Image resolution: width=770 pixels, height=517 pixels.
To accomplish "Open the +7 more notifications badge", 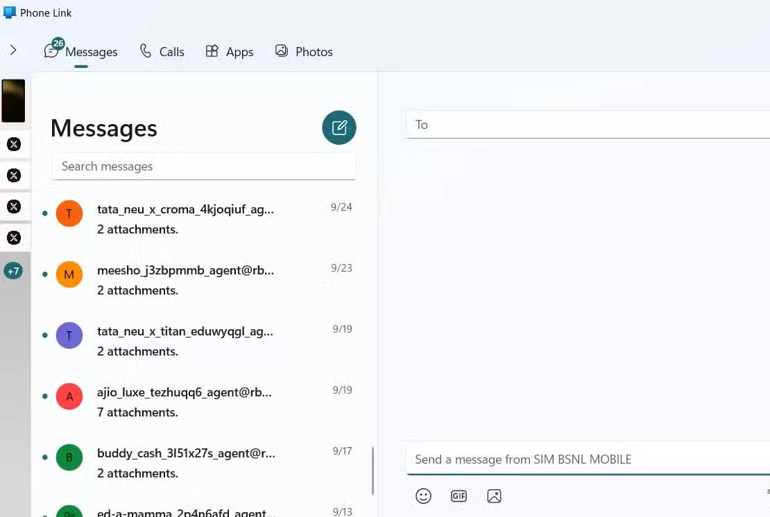I will pos(13,271).
